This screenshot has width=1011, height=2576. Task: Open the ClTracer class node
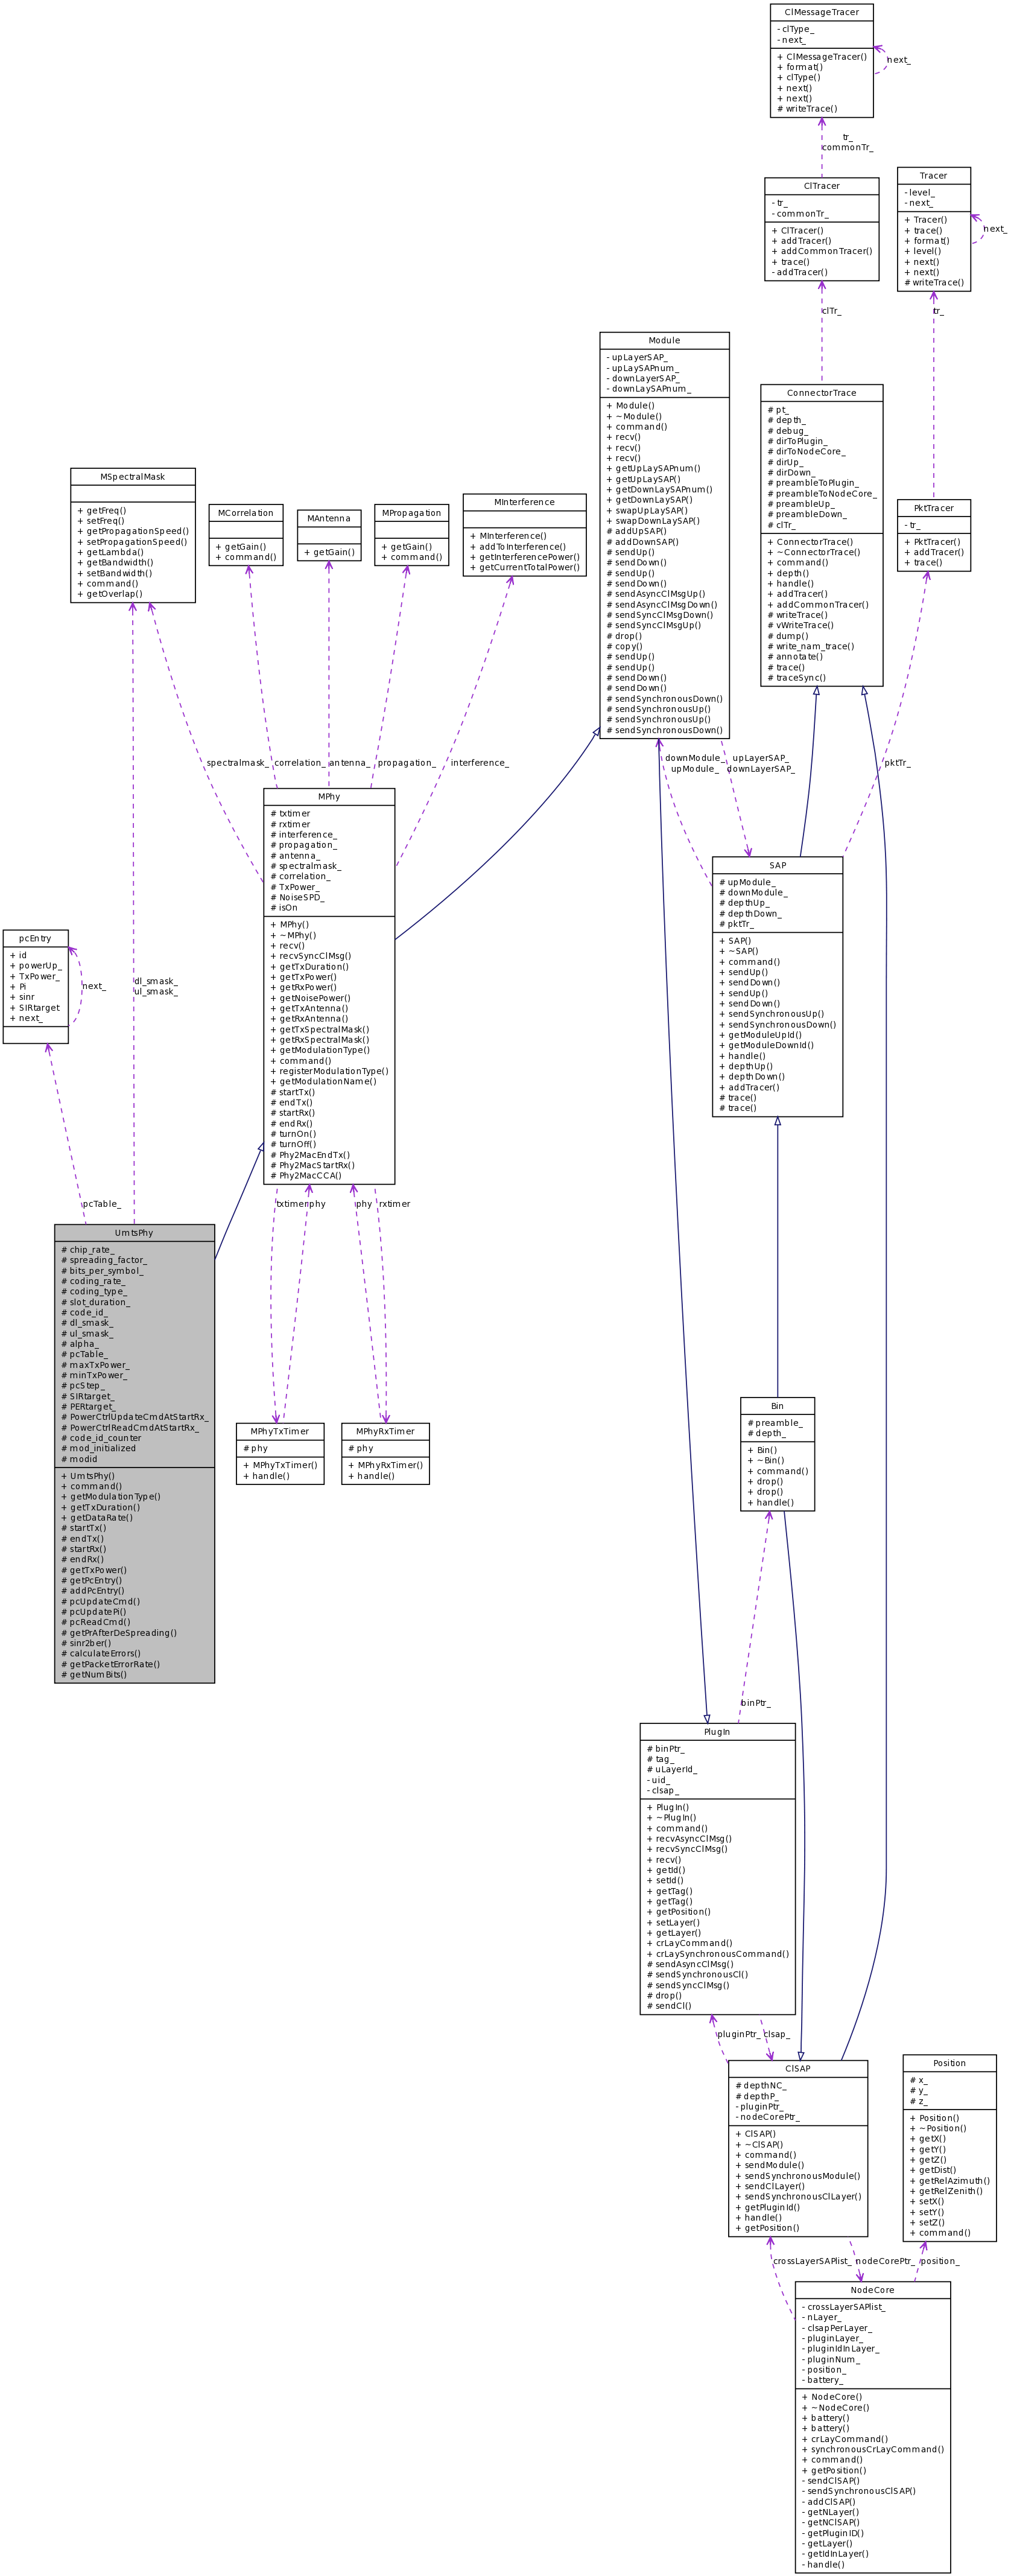tap(821, 229)
